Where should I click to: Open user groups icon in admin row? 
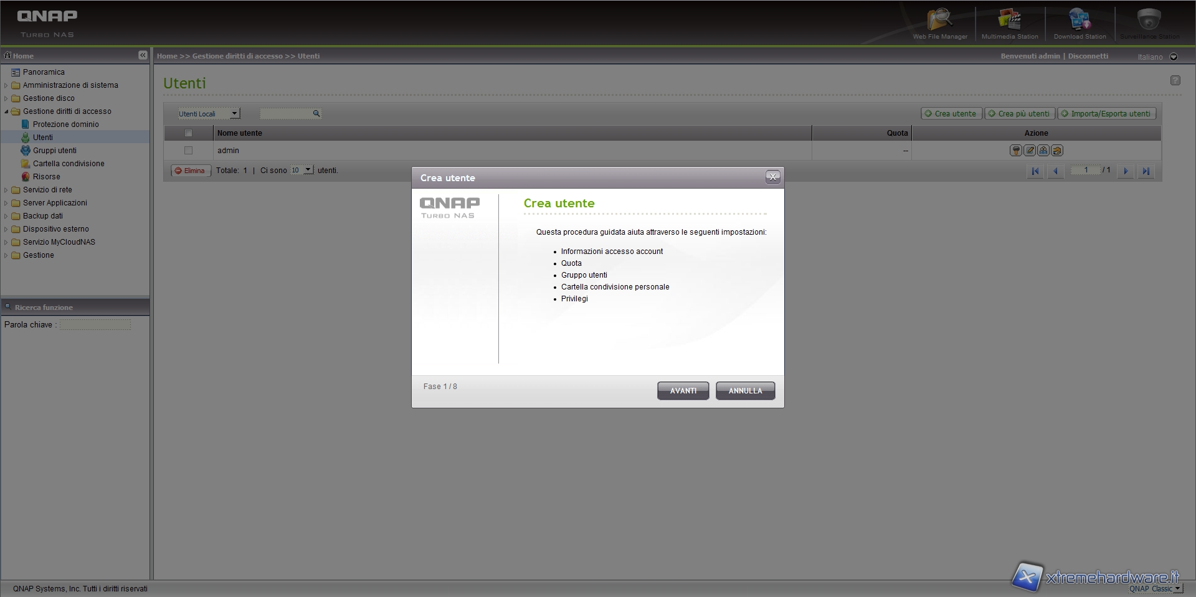tap(1043, 151)
